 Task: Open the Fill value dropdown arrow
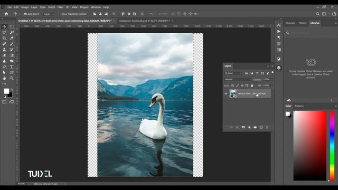pos(271,85)
